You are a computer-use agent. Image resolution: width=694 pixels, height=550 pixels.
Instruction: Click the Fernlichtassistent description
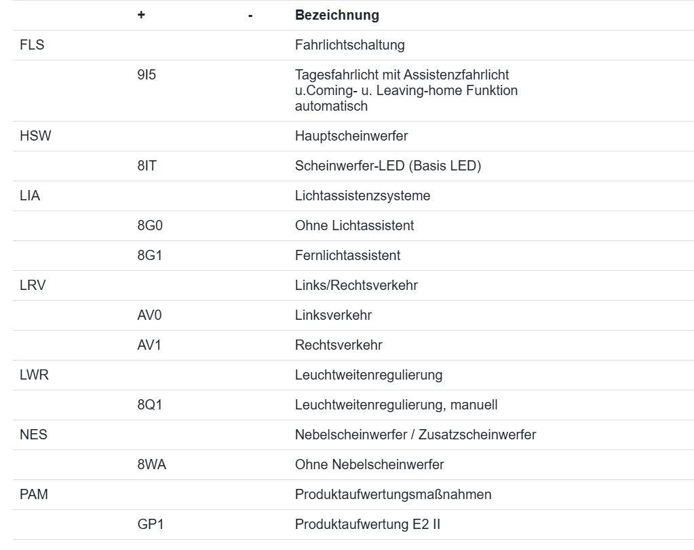pos(347,255)
